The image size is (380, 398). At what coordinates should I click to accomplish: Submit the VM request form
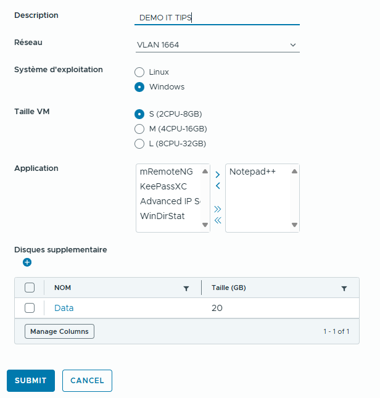tap(31, 381)
